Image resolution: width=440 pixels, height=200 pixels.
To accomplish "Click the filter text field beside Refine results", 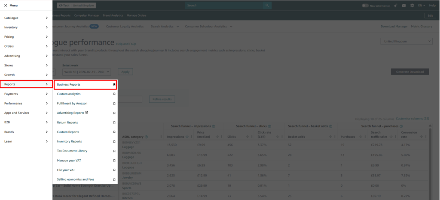I will (x=130, y=99).
